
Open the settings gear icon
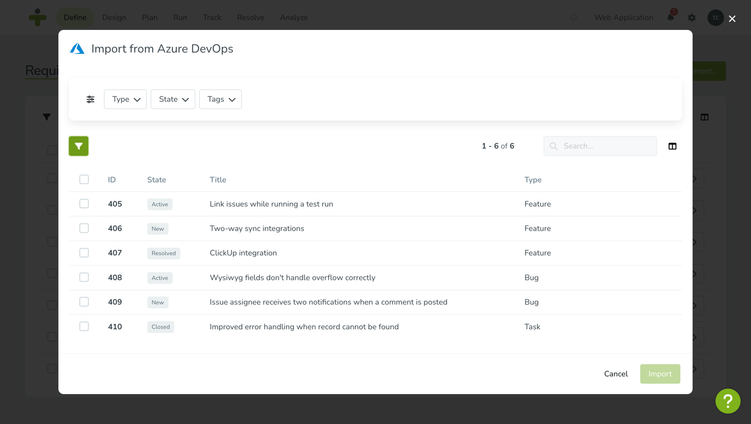pos(692,17)
